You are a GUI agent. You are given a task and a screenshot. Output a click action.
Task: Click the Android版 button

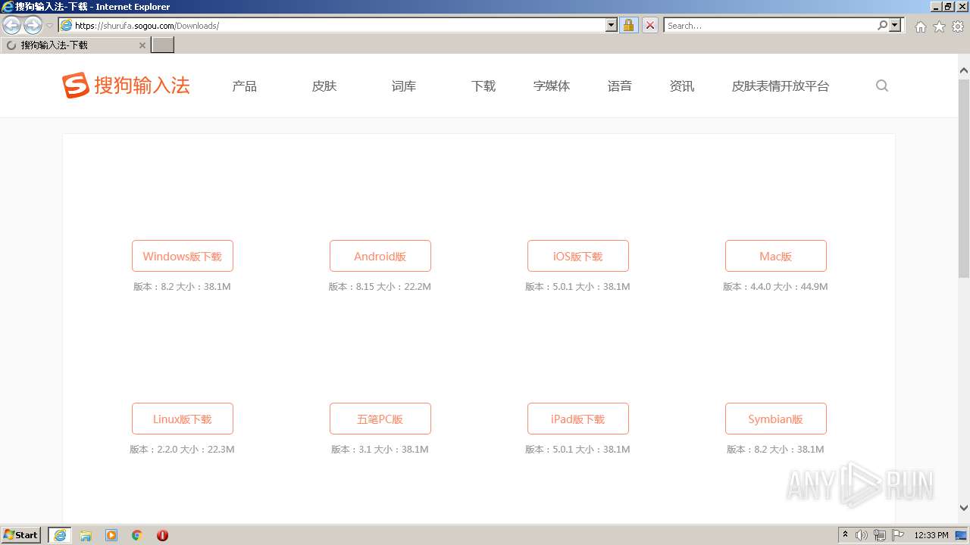[380, 256]
